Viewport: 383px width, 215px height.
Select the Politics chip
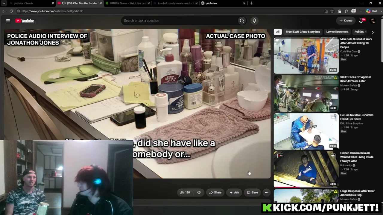(x=360, y=32)
